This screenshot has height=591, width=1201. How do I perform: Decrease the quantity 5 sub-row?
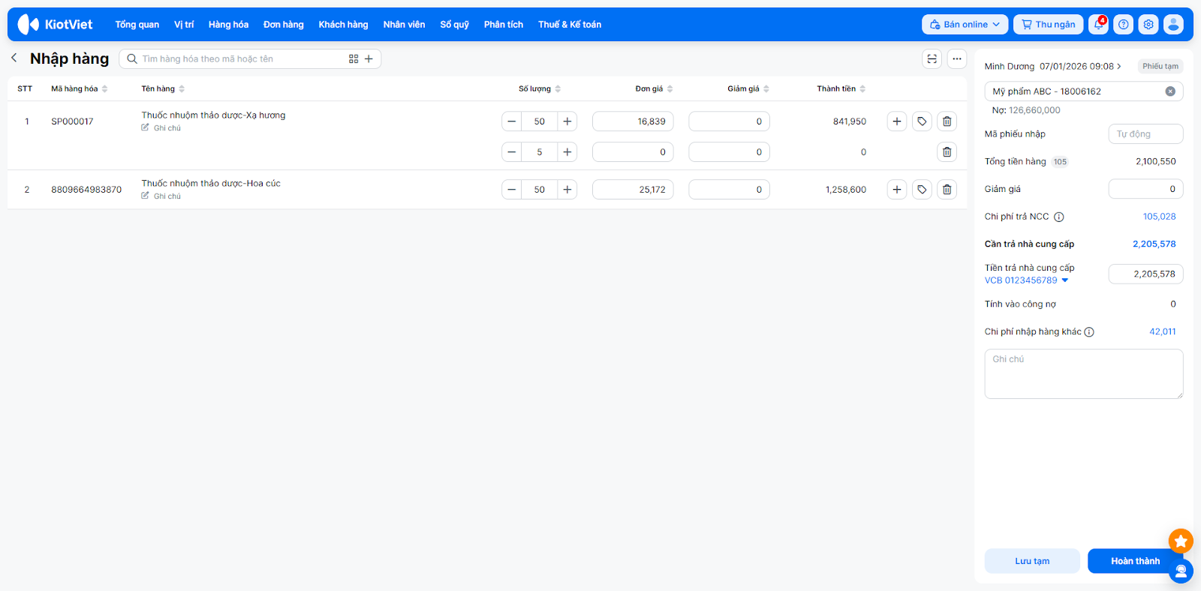click(512, 152)
